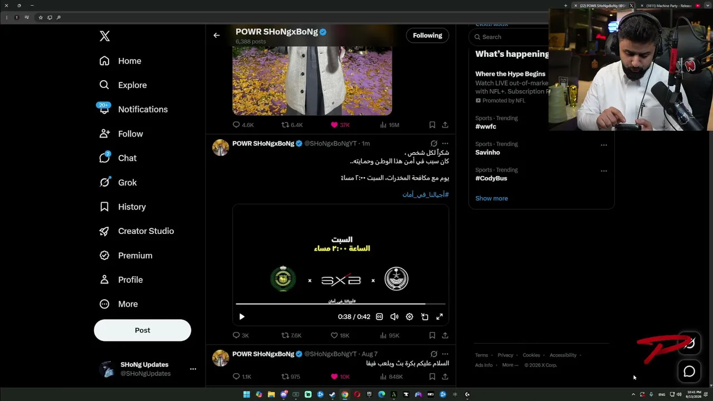This screenshot has height=401, width=713.
Task: Go to Profile in the sidebar
Action: coord(121,280)
